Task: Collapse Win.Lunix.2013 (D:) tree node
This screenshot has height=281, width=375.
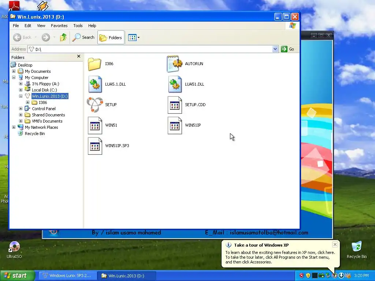Action: click(x=21, y=96)
